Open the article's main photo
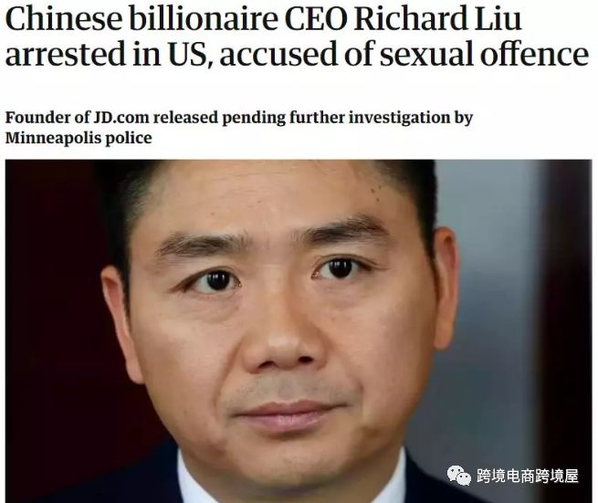This screenshot has width=598, height=503. click(299, 331)
